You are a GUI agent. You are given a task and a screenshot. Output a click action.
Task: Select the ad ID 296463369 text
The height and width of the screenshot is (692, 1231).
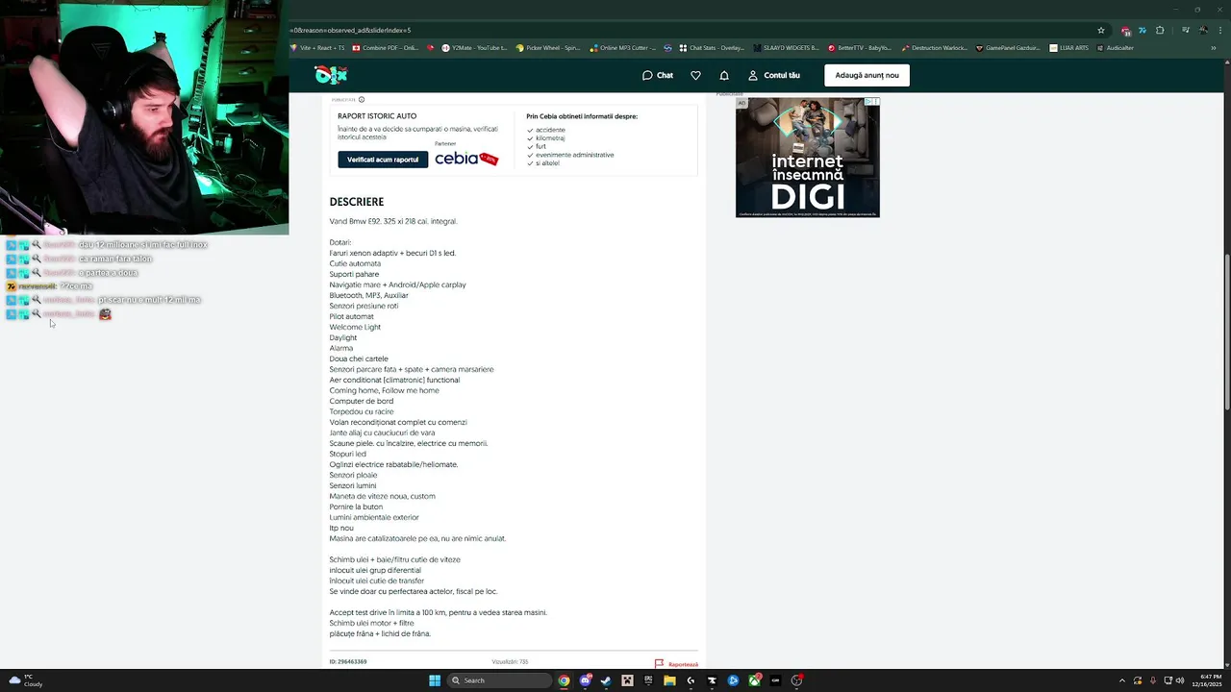pyautogui.click(x=348, y=662)
